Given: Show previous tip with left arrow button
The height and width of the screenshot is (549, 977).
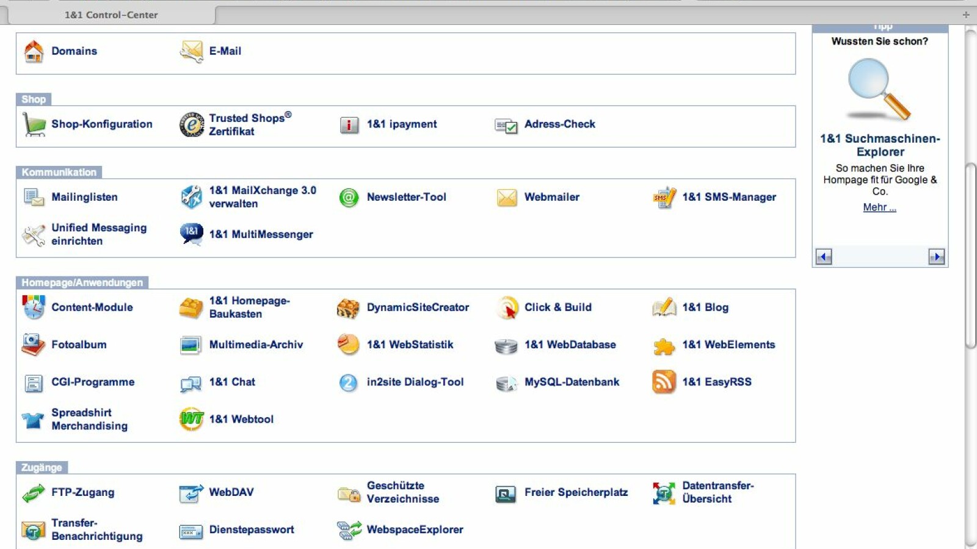Looking at the screenshot, I should (824, 257).
